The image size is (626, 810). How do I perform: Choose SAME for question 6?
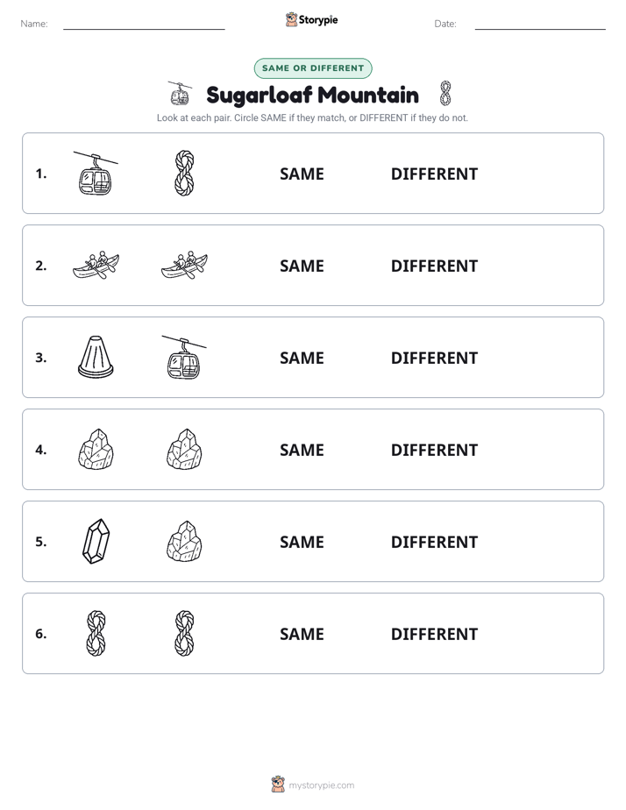tap(302, 634)
